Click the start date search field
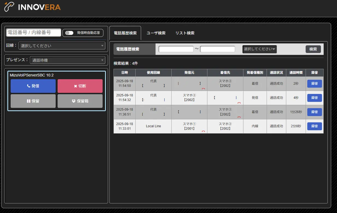 coord(176,49)
